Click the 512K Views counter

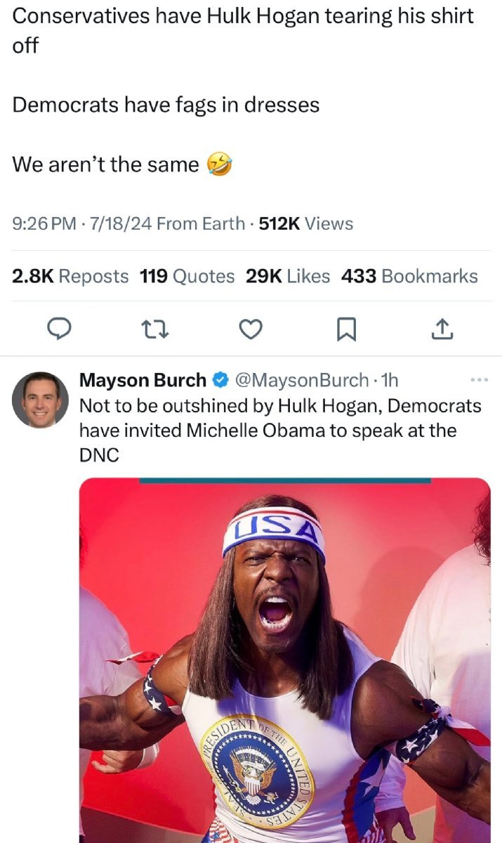click(306, 223)
